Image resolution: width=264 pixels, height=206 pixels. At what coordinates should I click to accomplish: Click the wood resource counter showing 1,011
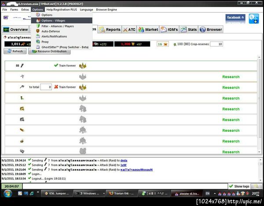pyautogui.click(x=18, y=44)
